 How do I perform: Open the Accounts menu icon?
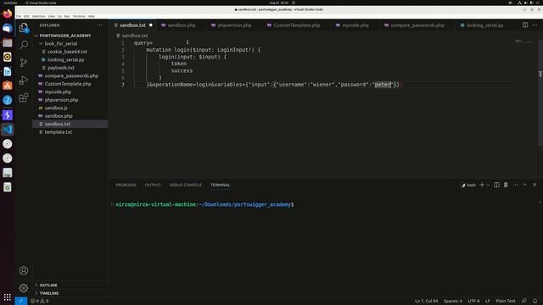pos(24,270)
